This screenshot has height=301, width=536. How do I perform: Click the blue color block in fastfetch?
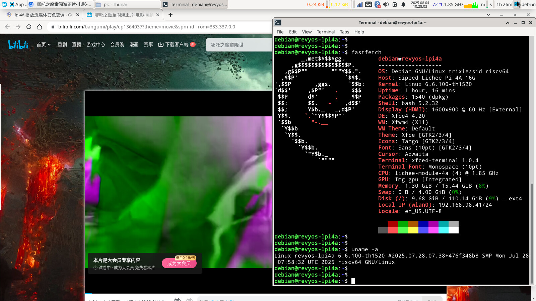click(x=423, y=224)
